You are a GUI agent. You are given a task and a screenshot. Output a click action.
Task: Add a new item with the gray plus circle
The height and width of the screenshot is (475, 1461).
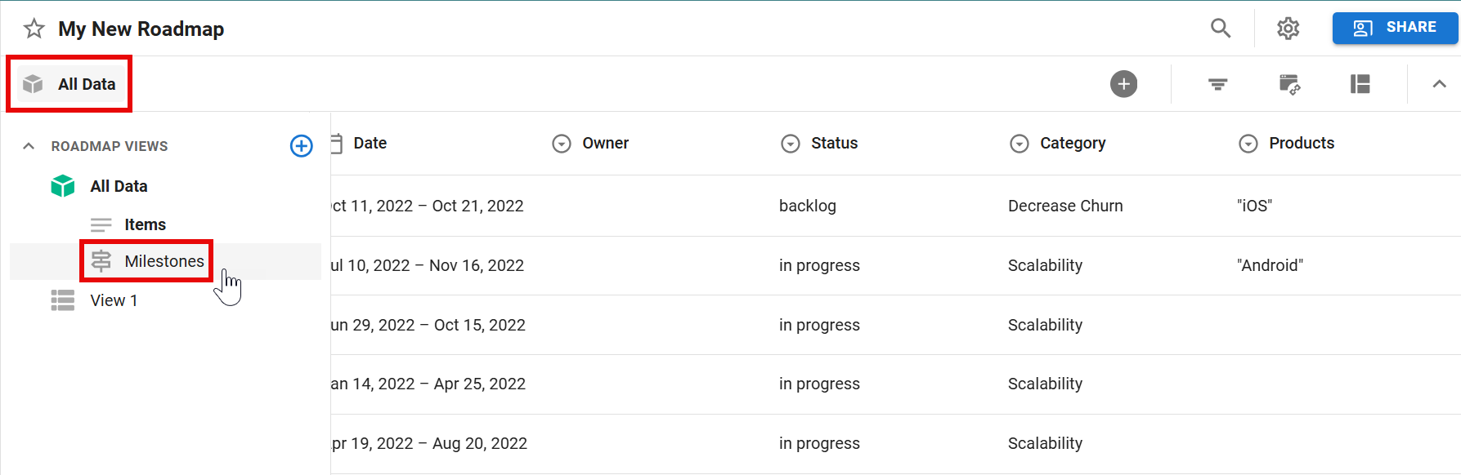1123,84
